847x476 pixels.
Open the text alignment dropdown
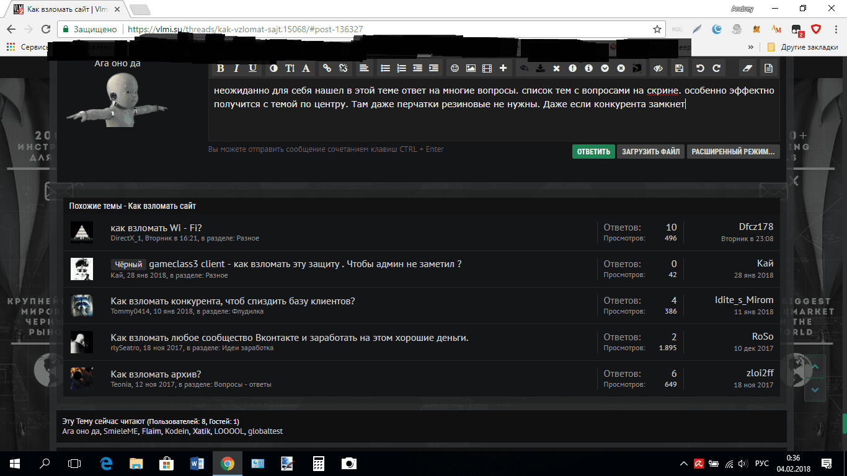click(364, 68)
